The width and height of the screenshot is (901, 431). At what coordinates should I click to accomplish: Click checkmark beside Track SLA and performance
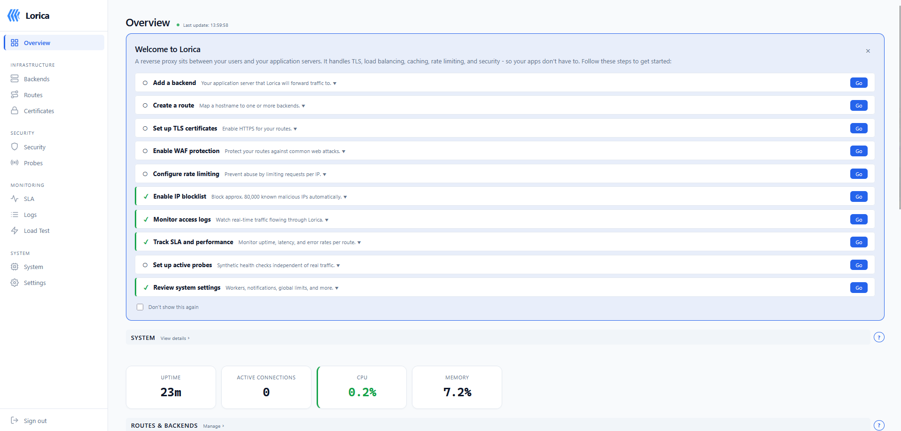point(146,242)
